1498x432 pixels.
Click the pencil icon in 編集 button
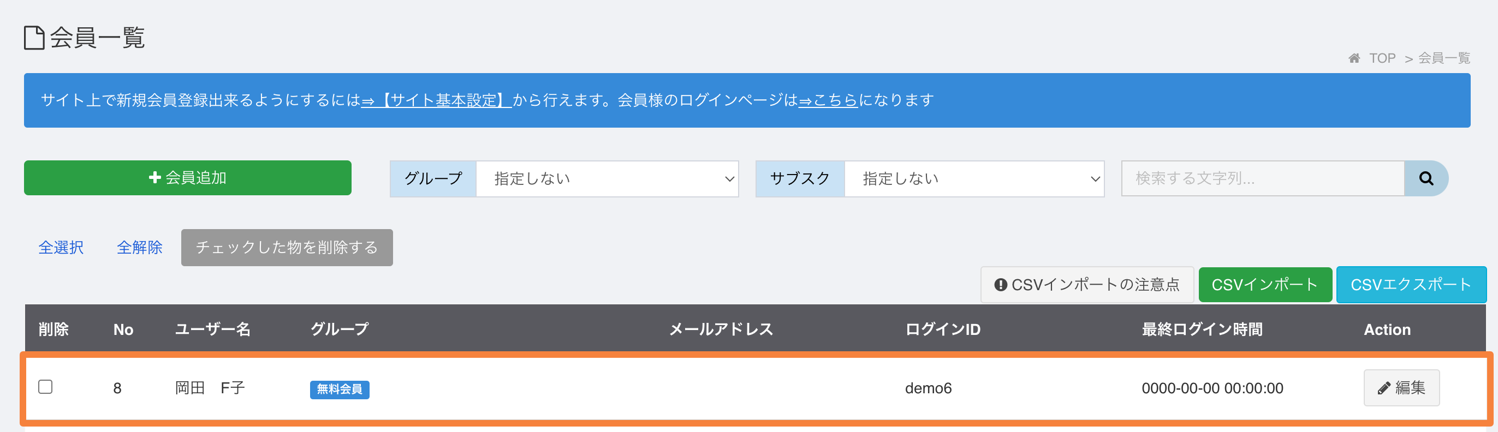pos(1384,388)
